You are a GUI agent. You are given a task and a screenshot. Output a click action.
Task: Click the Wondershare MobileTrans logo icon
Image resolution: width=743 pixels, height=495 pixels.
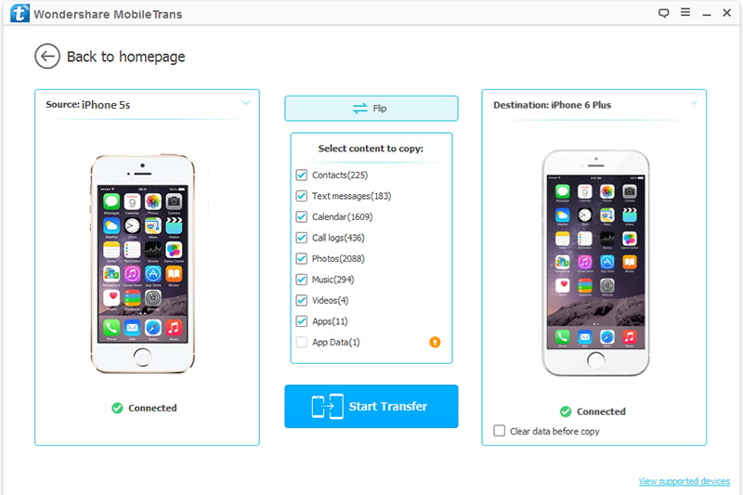point(20,13)
